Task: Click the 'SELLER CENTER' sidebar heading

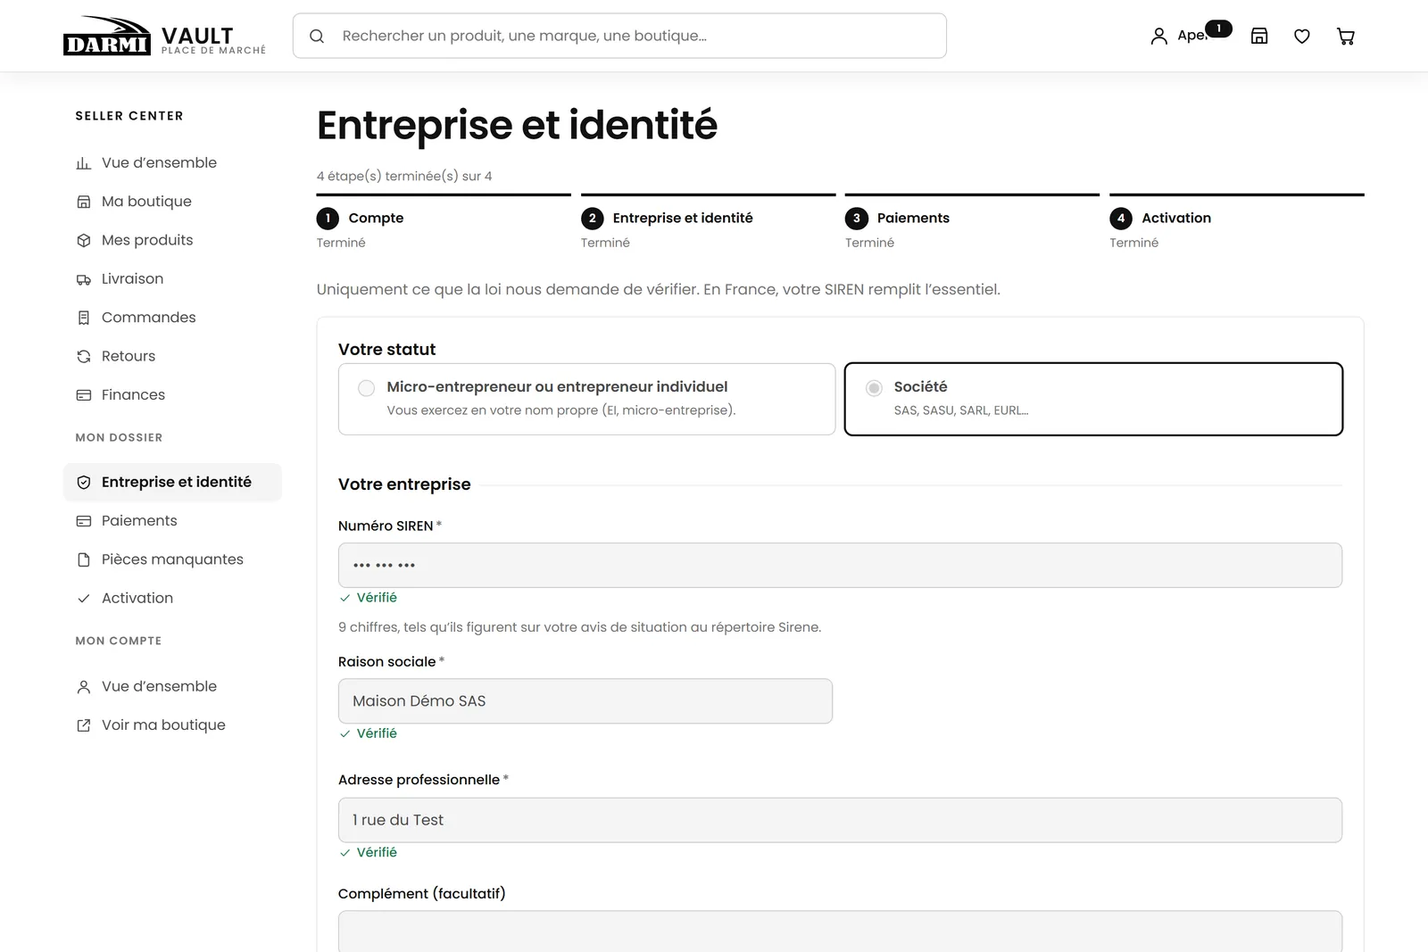Action: (x=129, y=116)
